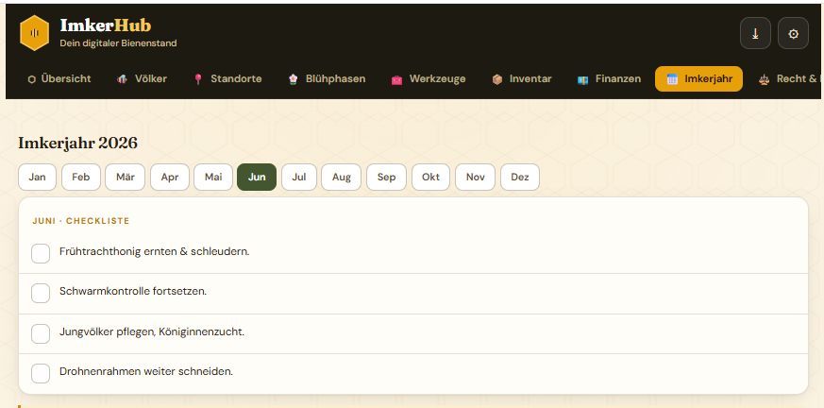Select the Okt month button

click(431, 178)
